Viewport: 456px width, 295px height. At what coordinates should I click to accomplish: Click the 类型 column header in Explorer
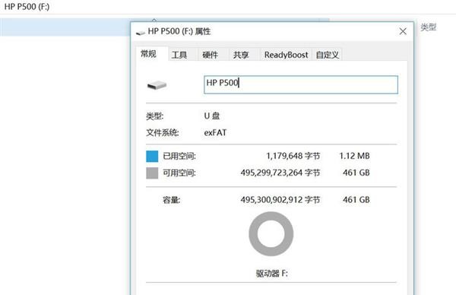coord(428,27)
